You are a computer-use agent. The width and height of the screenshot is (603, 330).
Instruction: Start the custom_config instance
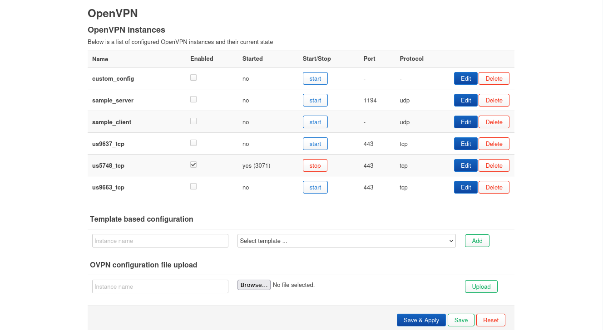pyautogui.click(x=315, y=78)
